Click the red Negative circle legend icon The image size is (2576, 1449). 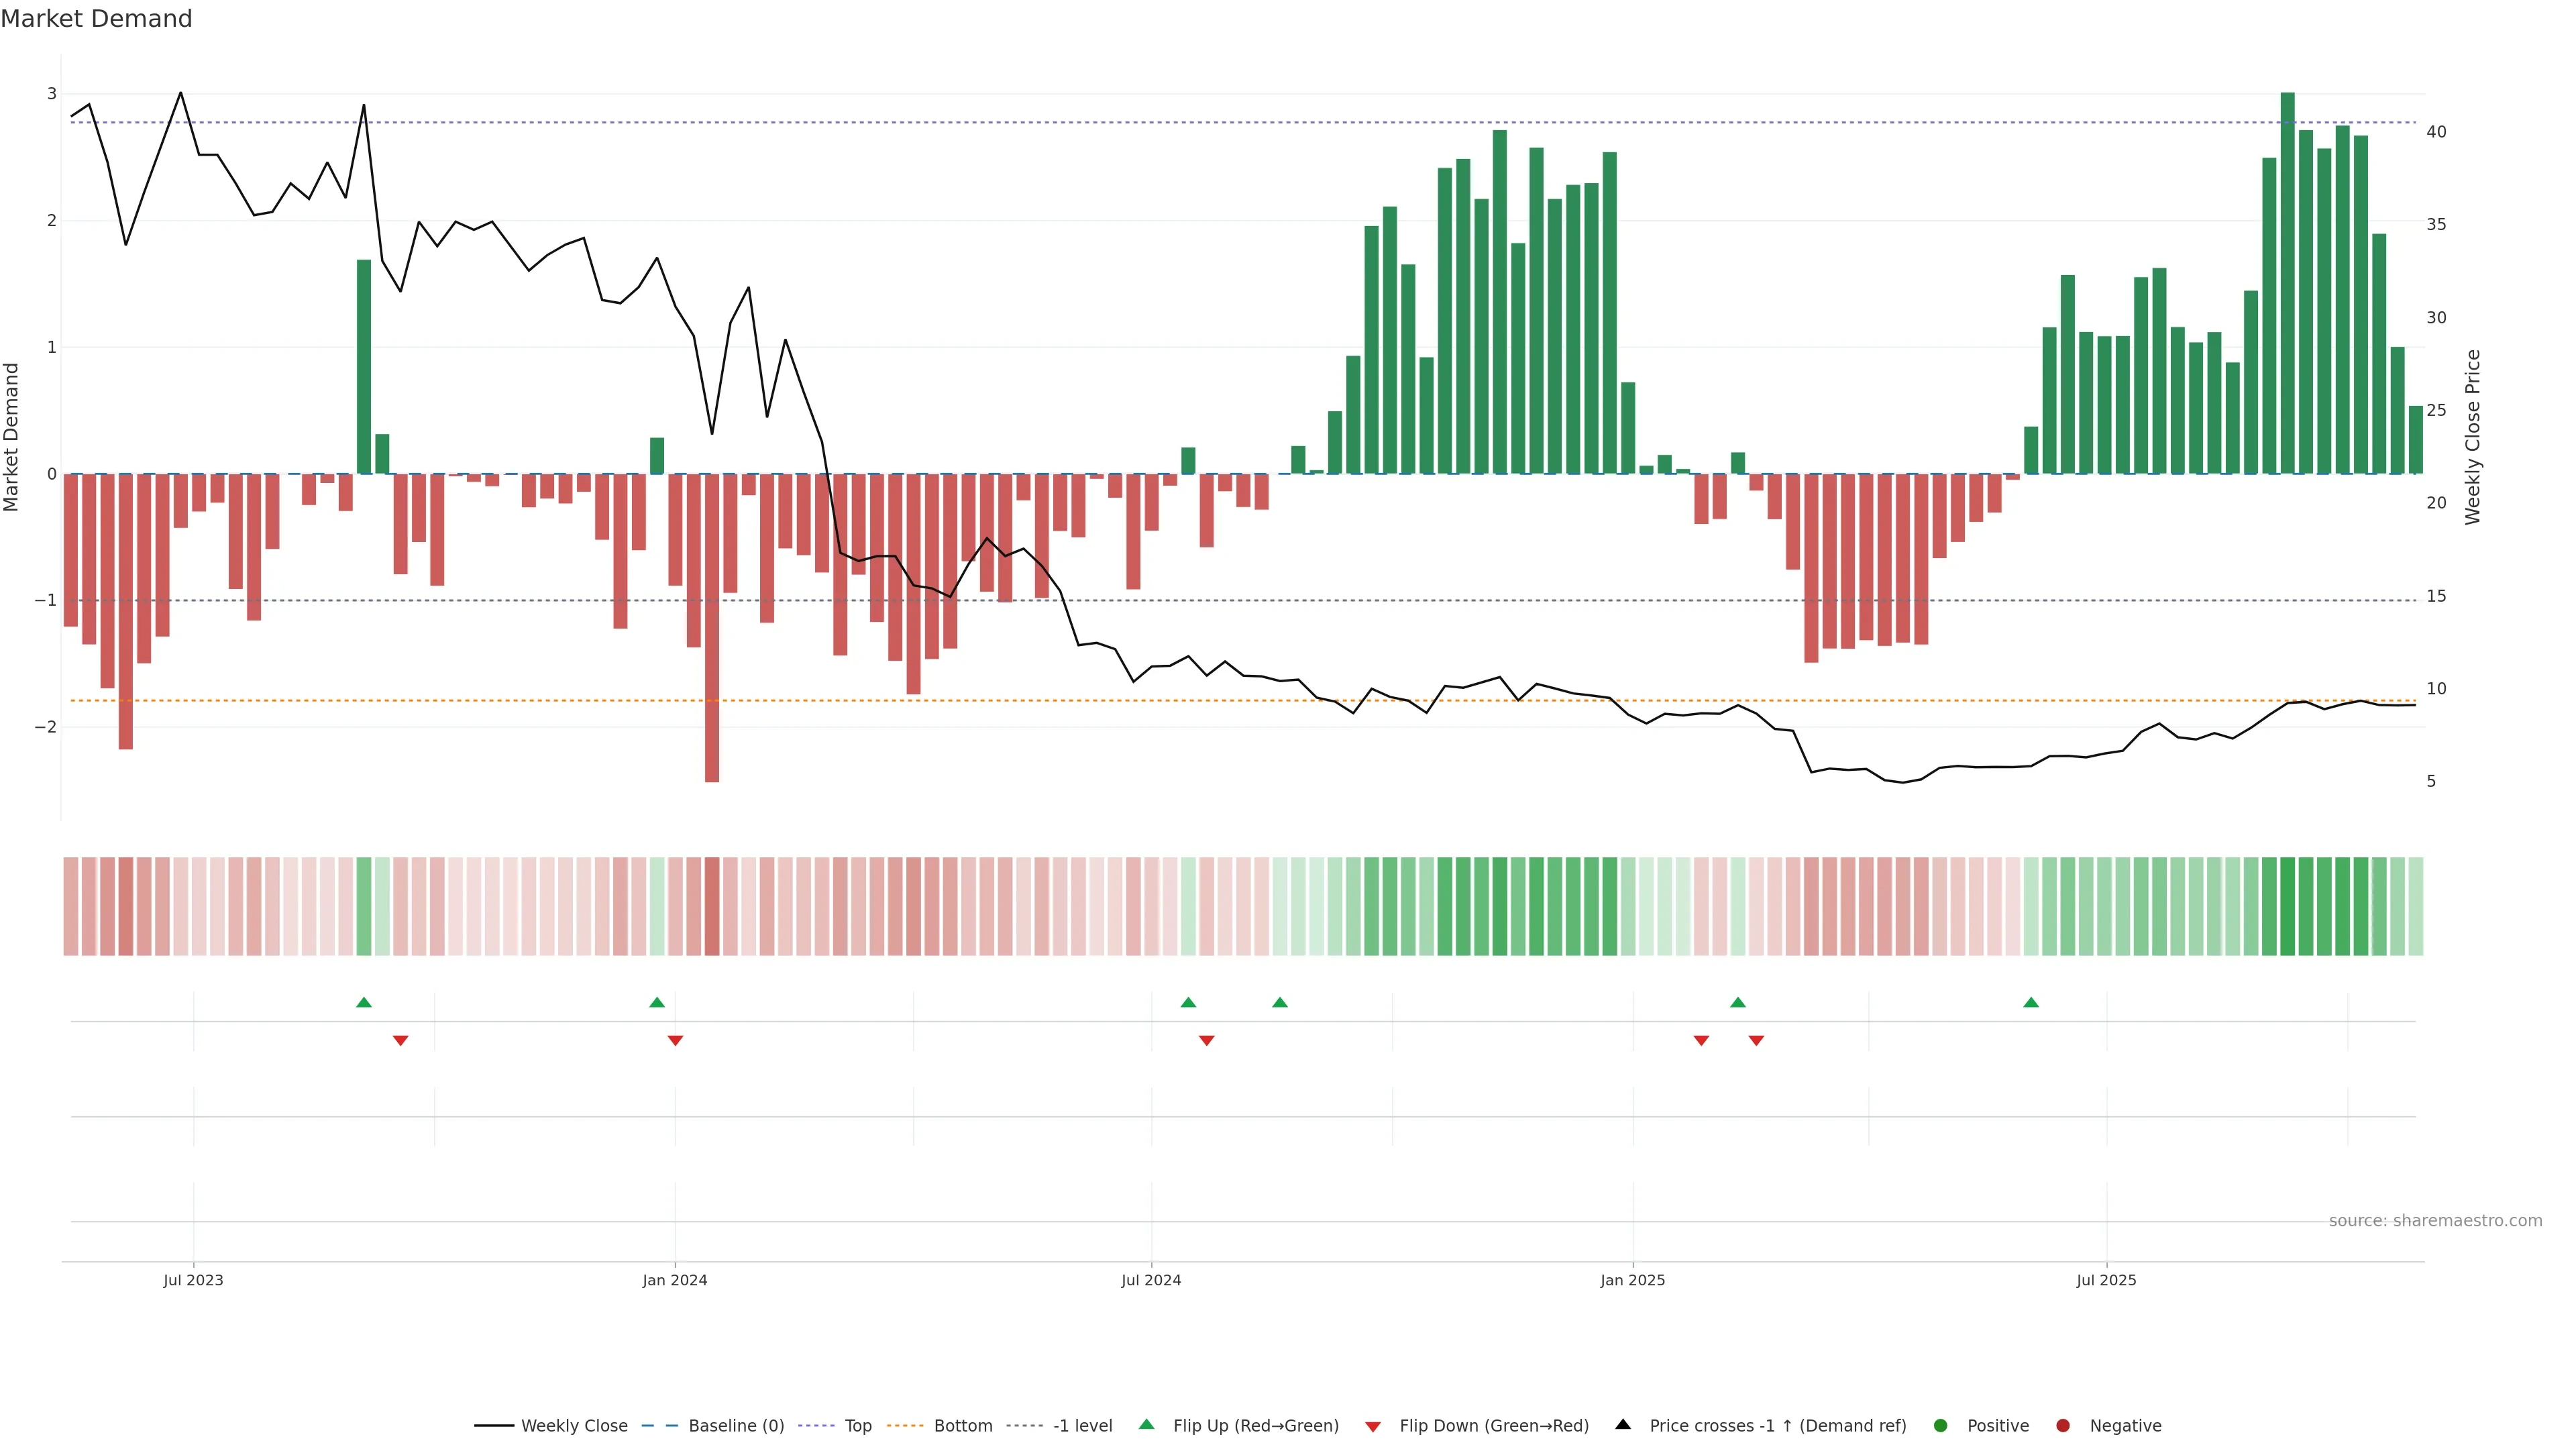2063,1425
